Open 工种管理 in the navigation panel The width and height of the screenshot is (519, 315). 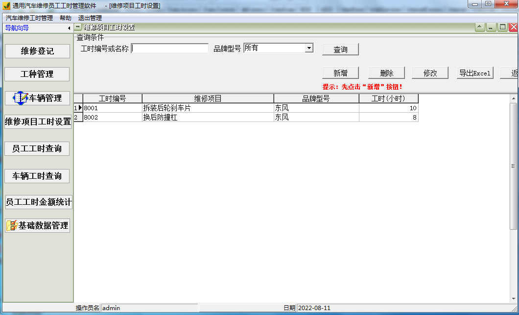coord(37,74)
